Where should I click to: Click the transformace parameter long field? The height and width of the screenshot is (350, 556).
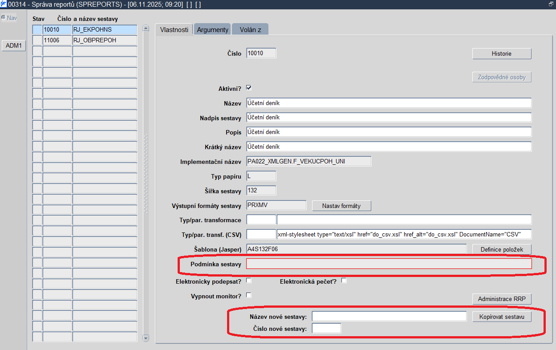[x=404, y=220]
